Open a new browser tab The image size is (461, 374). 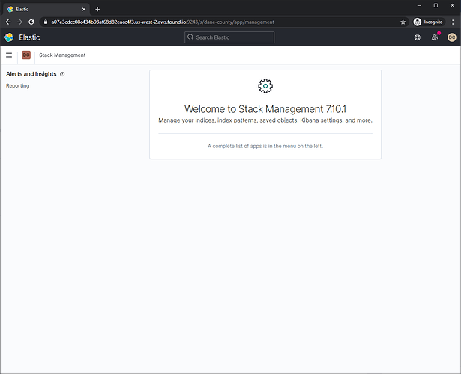(x=97, y=10)
